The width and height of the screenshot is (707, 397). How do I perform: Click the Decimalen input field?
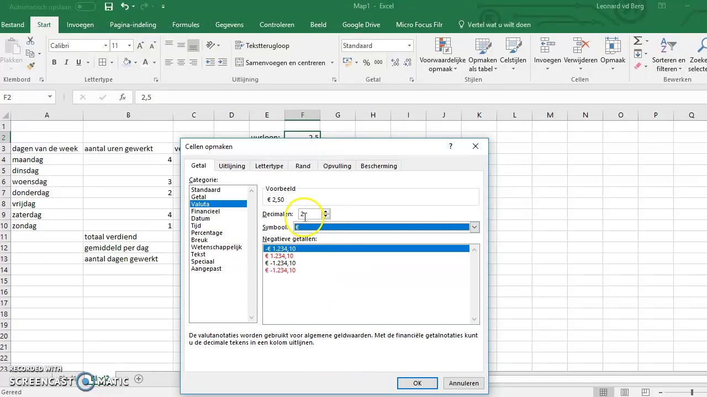tap(310, 214)
